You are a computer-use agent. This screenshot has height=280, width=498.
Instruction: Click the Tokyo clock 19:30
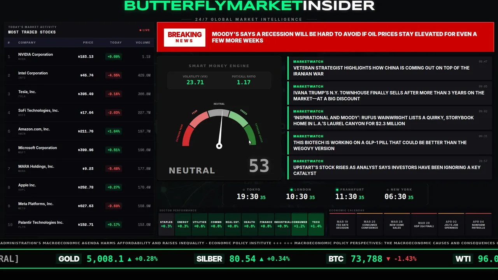point(247,197)
